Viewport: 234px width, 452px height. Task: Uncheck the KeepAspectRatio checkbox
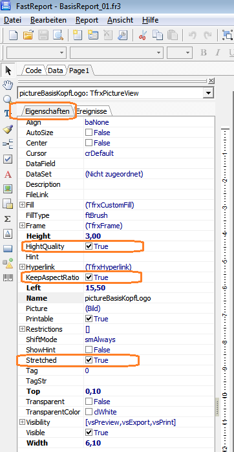(x=89, y=277)
